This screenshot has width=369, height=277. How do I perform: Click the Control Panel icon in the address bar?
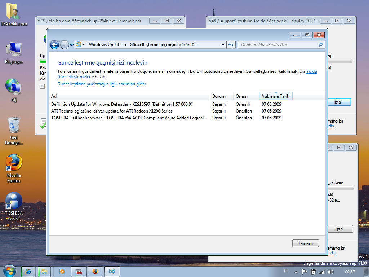(79, 44)
